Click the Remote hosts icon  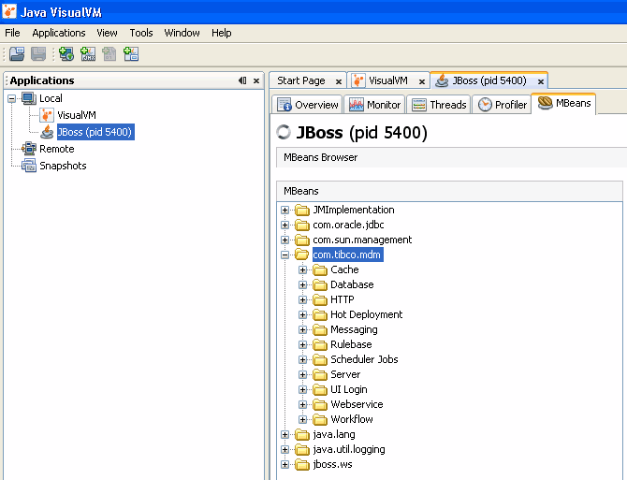(29, 149)
